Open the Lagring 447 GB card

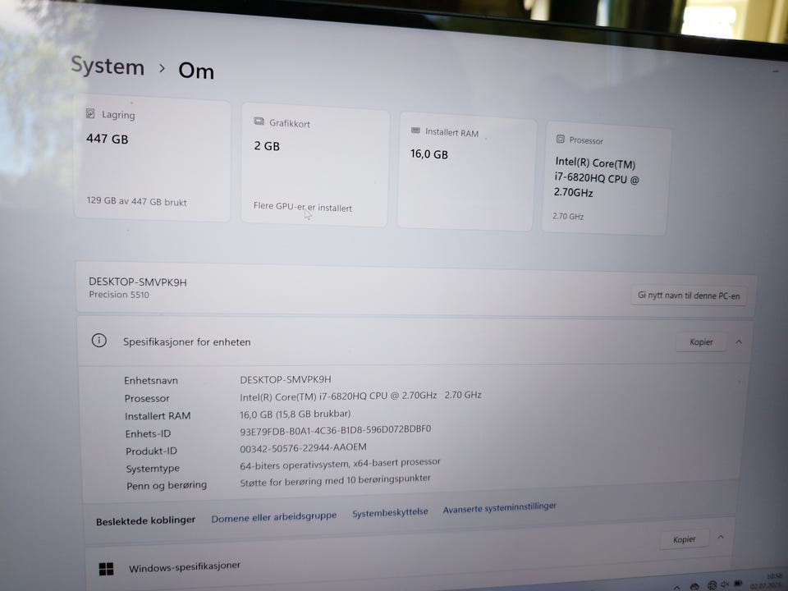pos(153,158)
